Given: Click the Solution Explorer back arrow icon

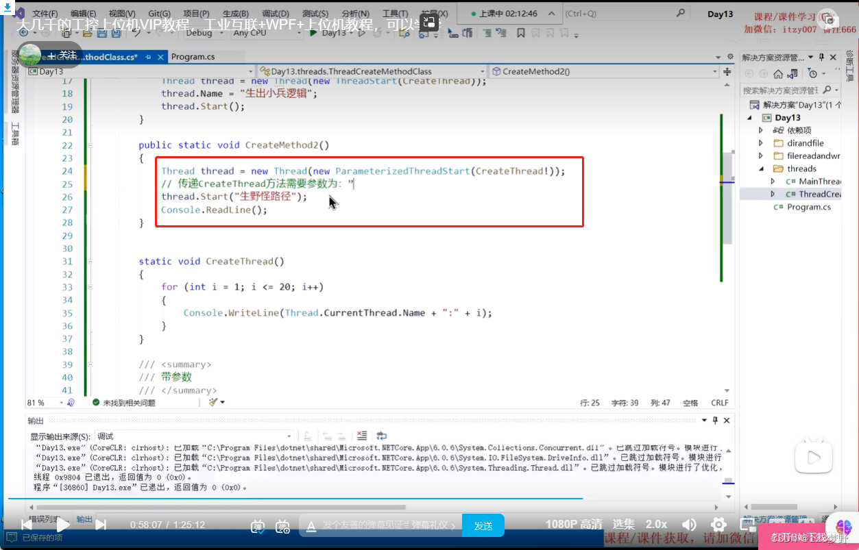Looking at the screenshot, I should [x=749, y=73].
